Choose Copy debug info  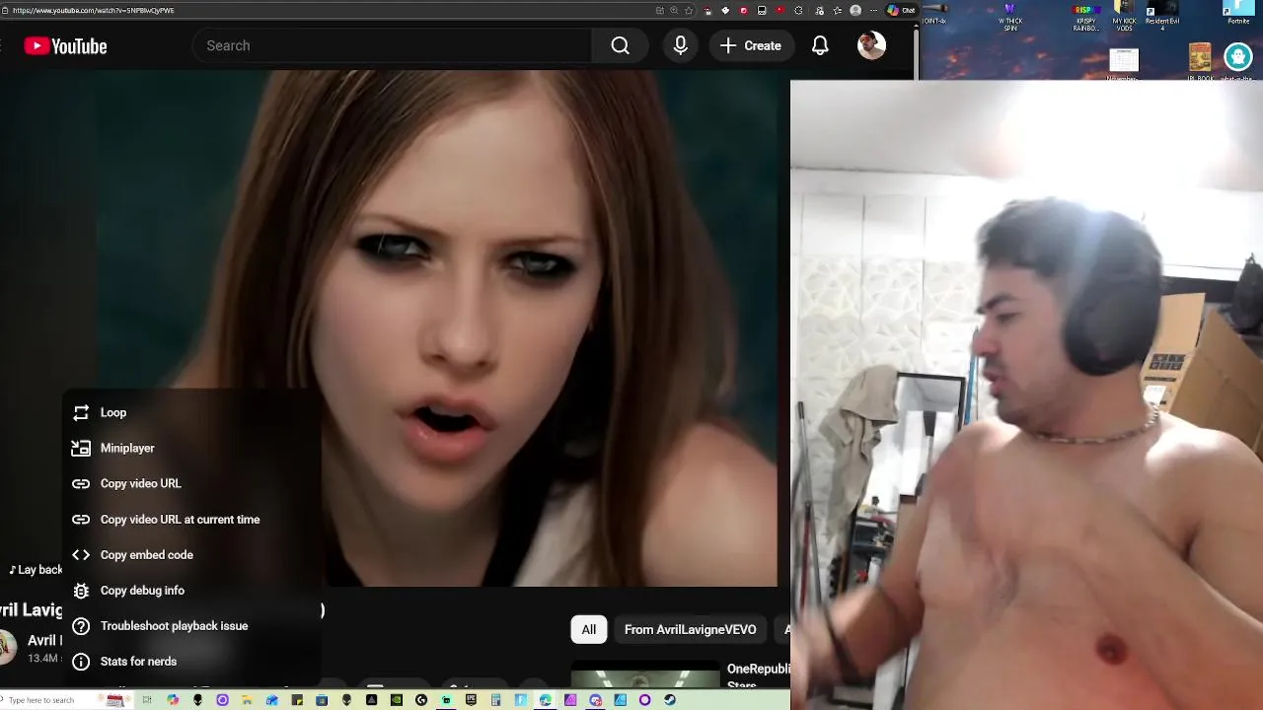coord(192,590)
